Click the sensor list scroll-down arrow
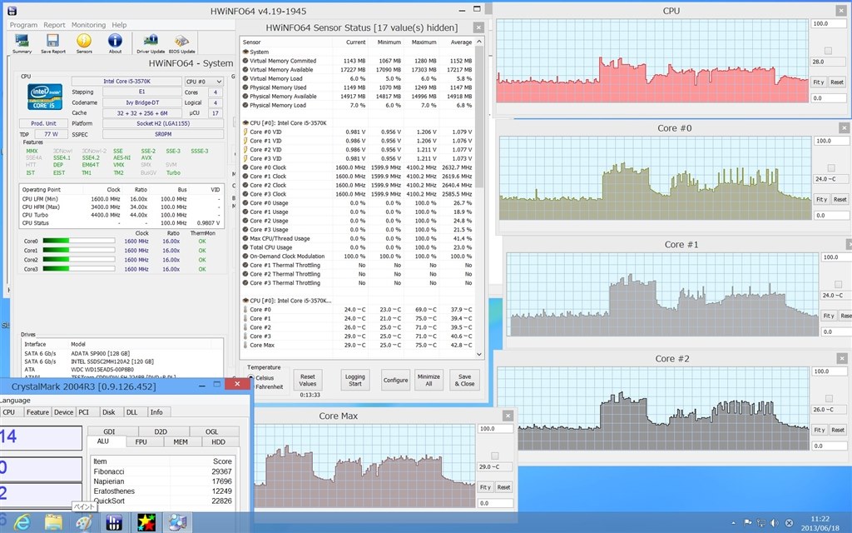 (478, 354)
